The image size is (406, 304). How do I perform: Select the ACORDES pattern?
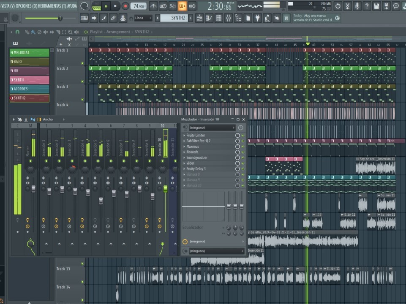pyautogui.click(x=29, y=89)
